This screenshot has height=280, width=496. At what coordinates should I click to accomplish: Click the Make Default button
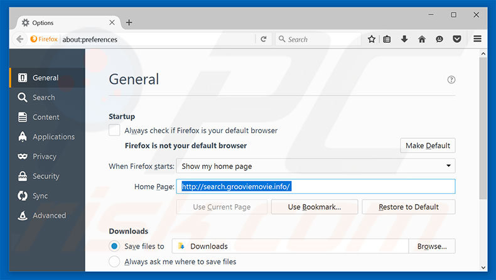[428, 146]
